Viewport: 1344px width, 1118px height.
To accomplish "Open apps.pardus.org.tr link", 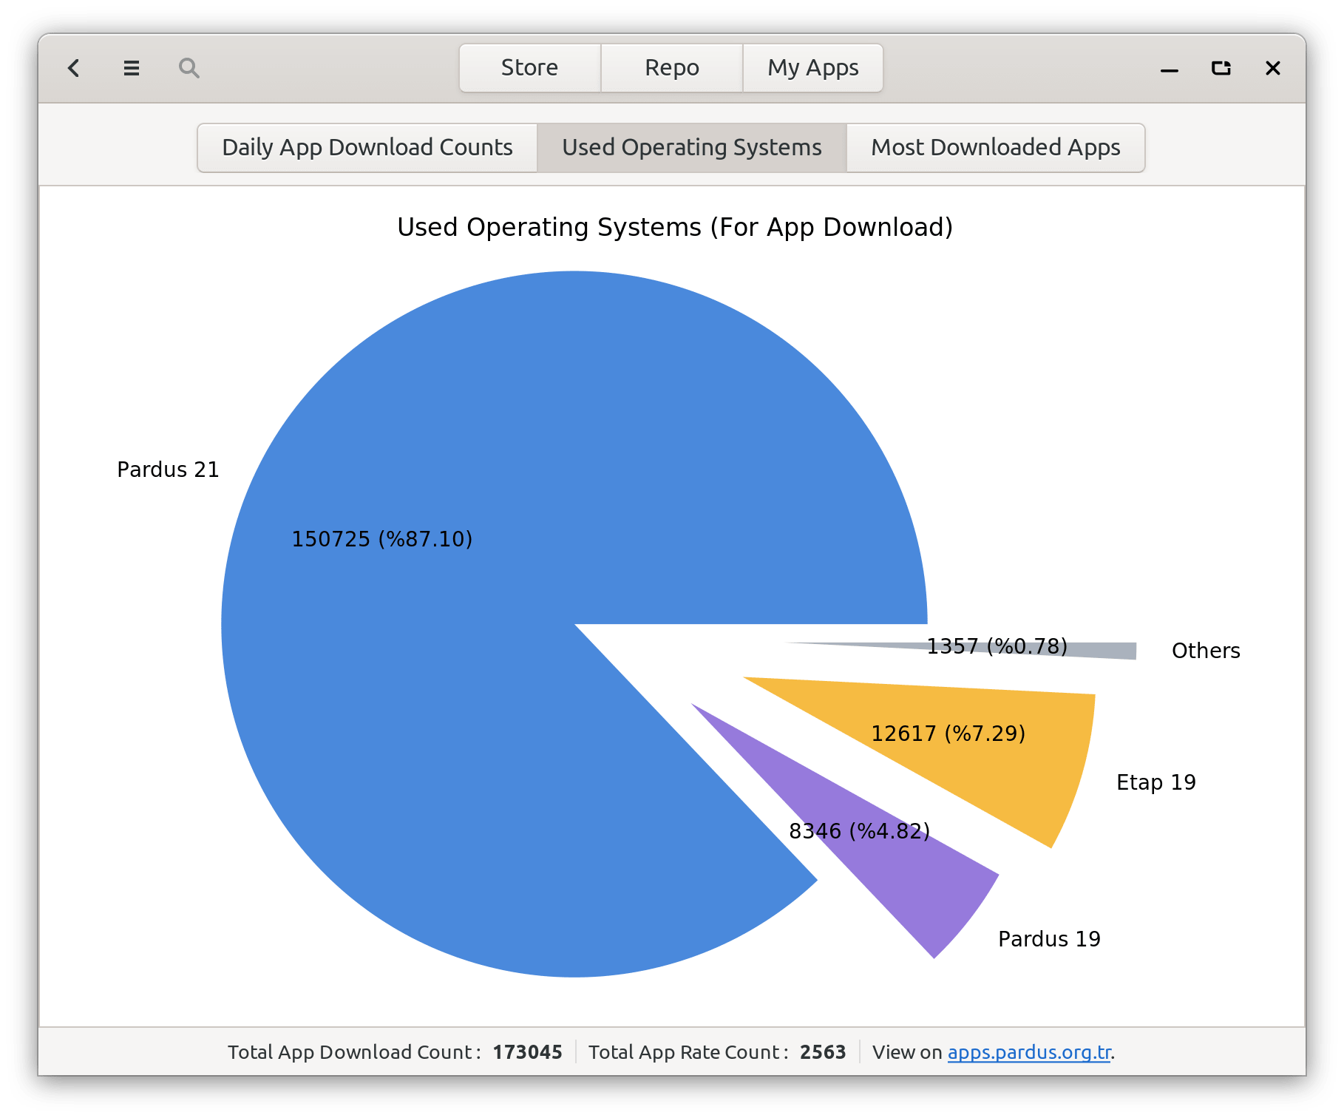I will (1029, 1052).
